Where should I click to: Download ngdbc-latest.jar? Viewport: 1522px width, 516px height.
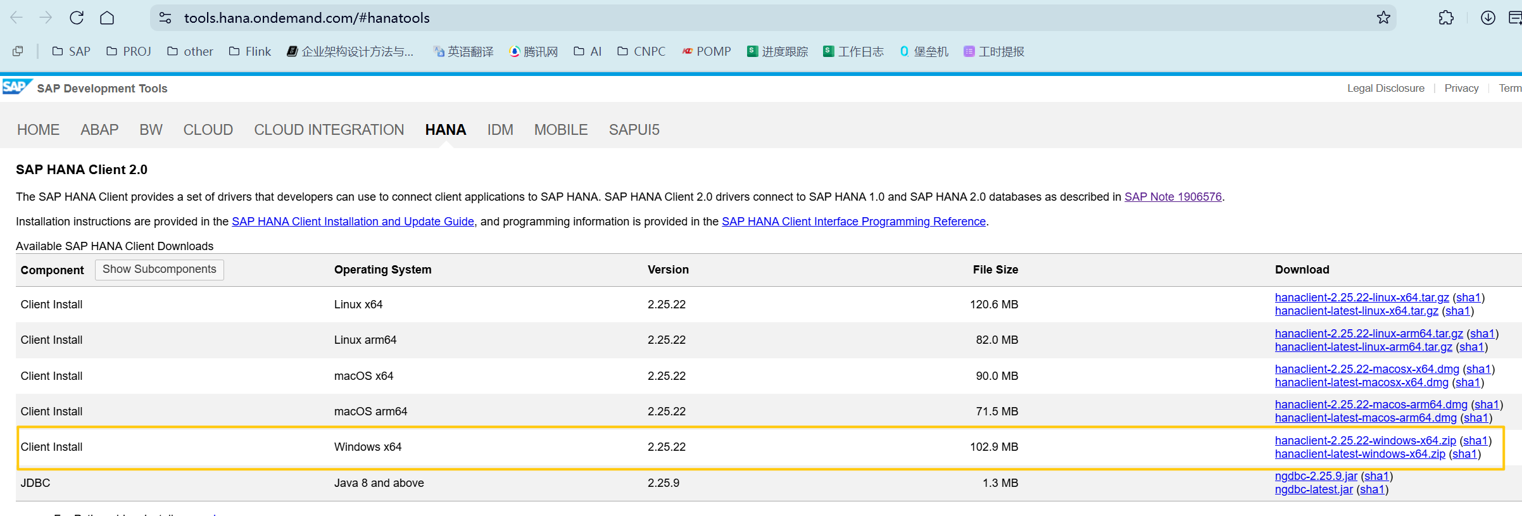pos(1314,489)
